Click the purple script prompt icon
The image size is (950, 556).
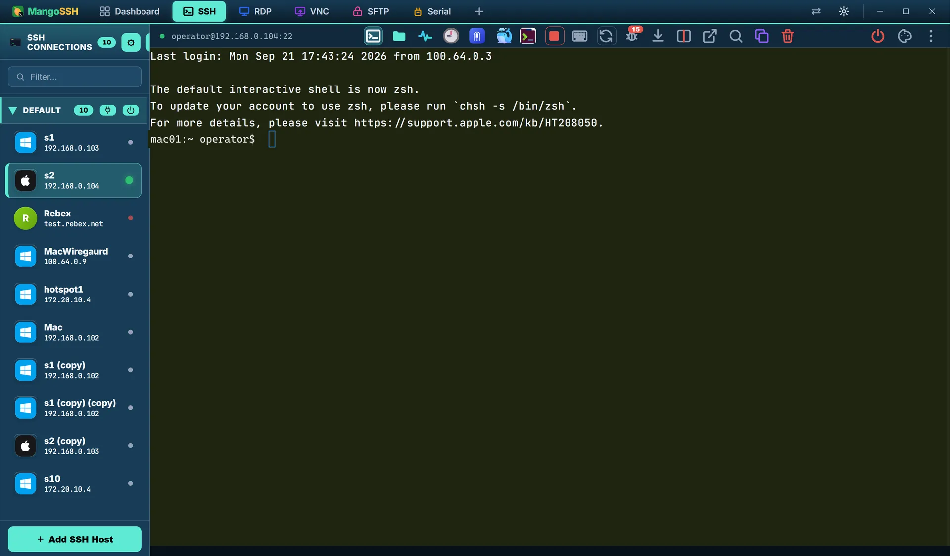(x=528, y=36)
